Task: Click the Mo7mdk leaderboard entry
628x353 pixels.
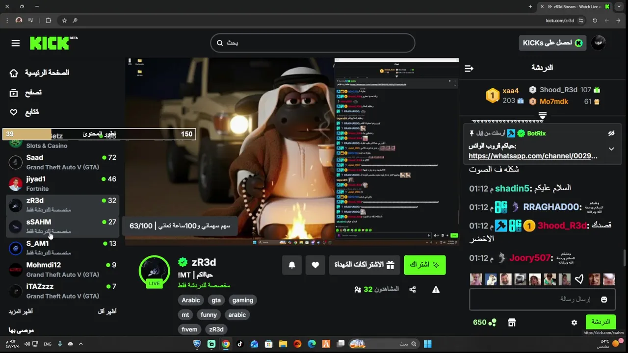Action: pyautogui.click(x=554, y=101)
